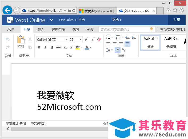Switch to 我爱微软Microsoft browser tab
The height and width of the screenshot is (139, 188).
pyautogui.click(x=98, y=11)
